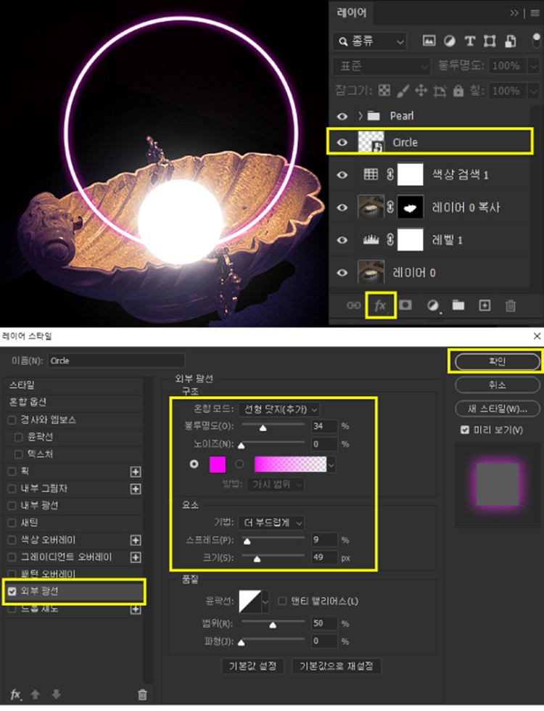Viewport: 544px width, 711px height.
Task: Hide the Circle layer
Action: tap(342, 142)
